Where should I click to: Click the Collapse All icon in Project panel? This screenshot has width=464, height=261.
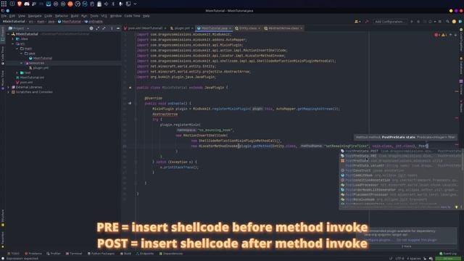click(x=104, y=28)
